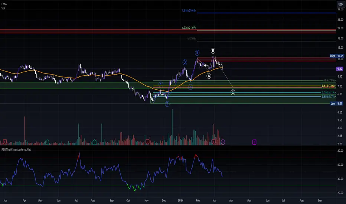
Task: Click the 80.00 RSI axis label
Action: [340, 151]
